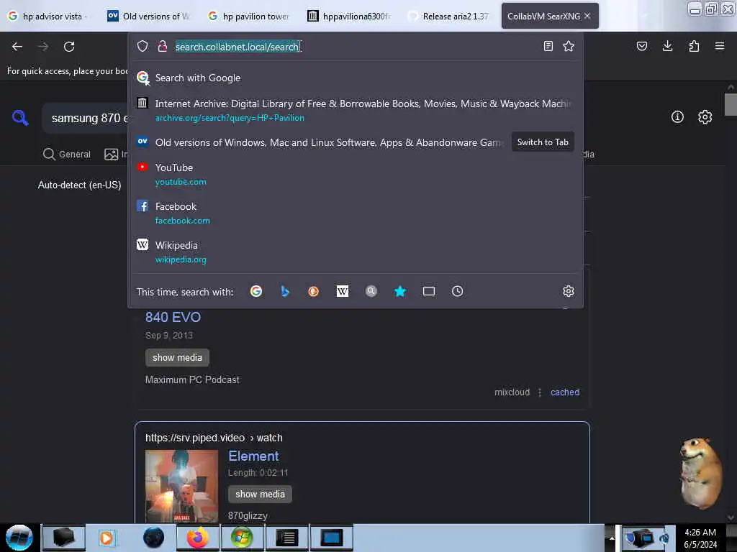Open search settings gear in dropdown
Screen dimensions: 737x552
point(569,292)
